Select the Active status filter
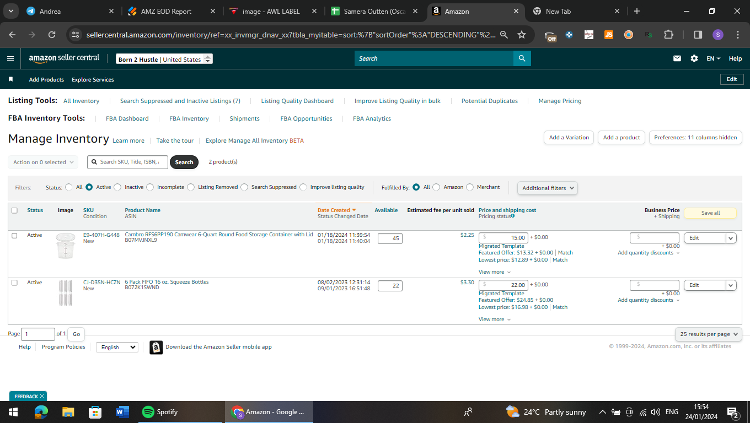 [x=89, y=187]
